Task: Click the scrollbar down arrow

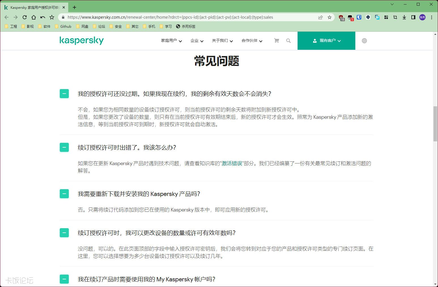Action: [x=435, y=284]
